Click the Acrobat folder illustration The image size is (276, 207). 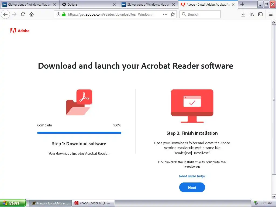[79, 102]
